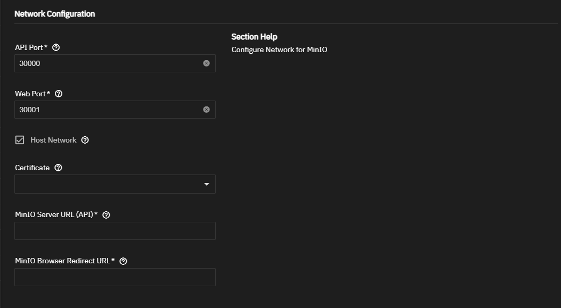Select the MinIO Browser Redirect URL input
The image size is (561, 308).
click(115, 277)
